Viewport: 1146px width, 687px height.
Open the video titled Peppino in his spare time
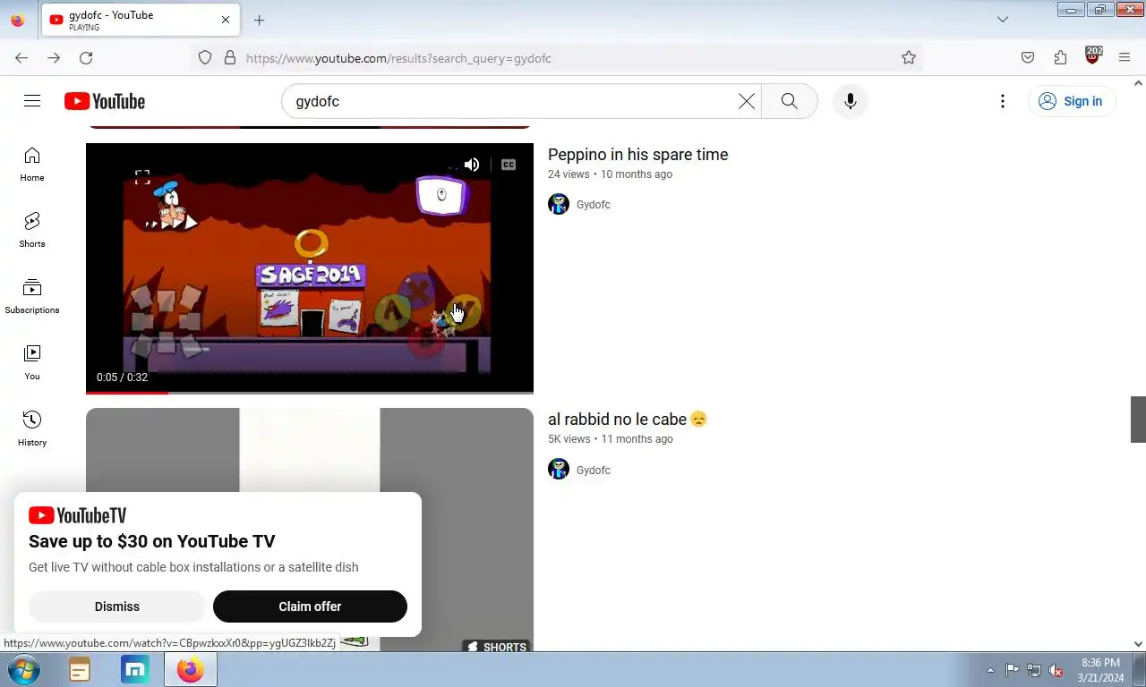pyautogui.click(x=637, y=155)
